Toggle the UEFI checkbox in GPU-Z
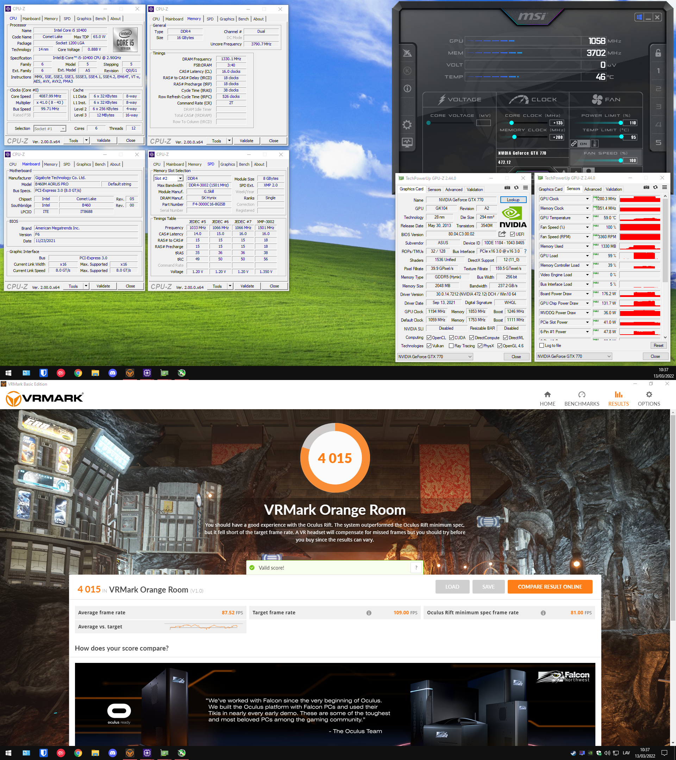This screenshot has width=676, height=760. click(512, 234)
